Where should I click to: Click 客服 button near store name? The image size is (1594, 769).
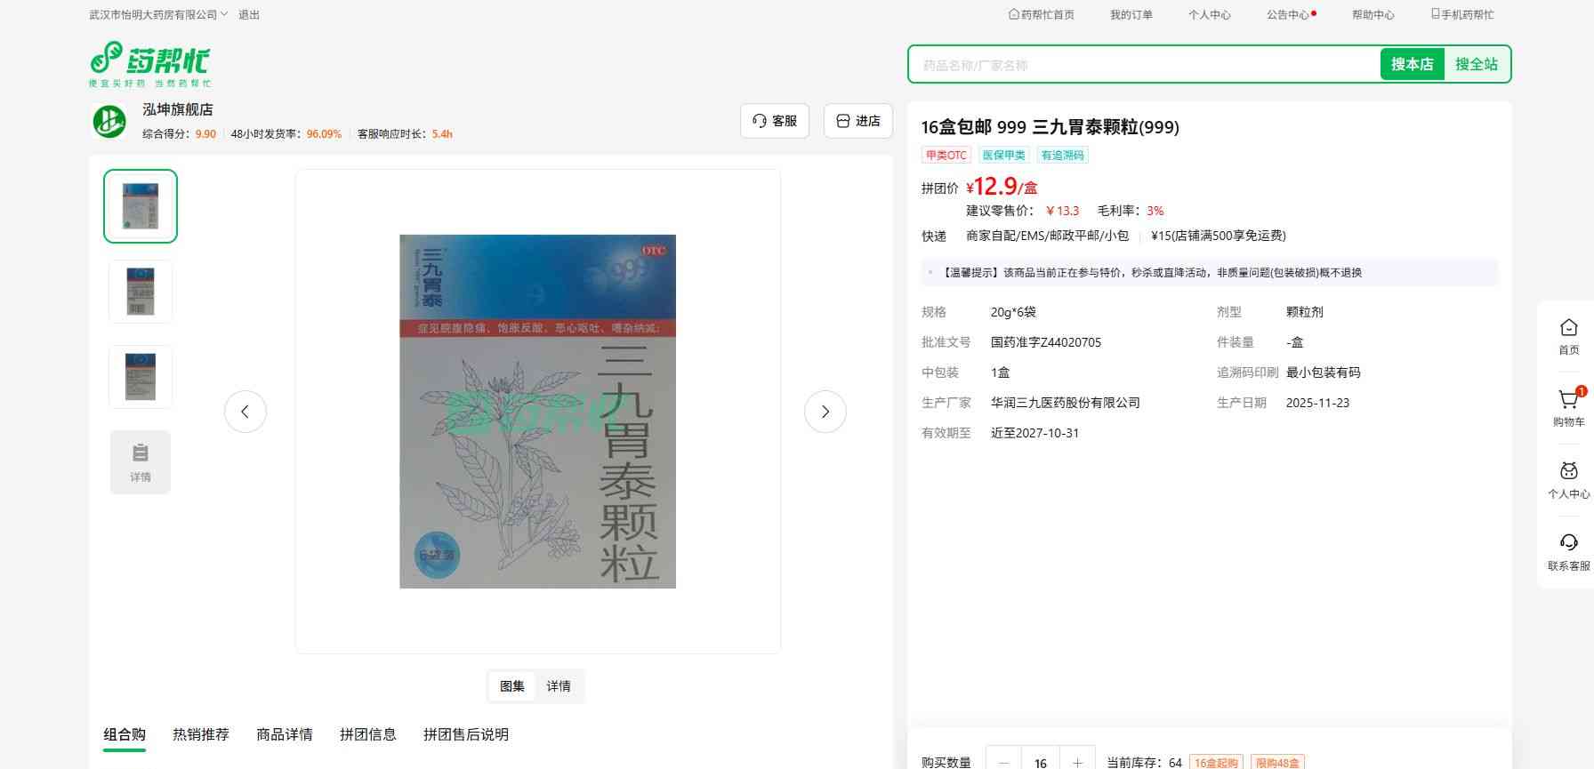tap(775, 121)
